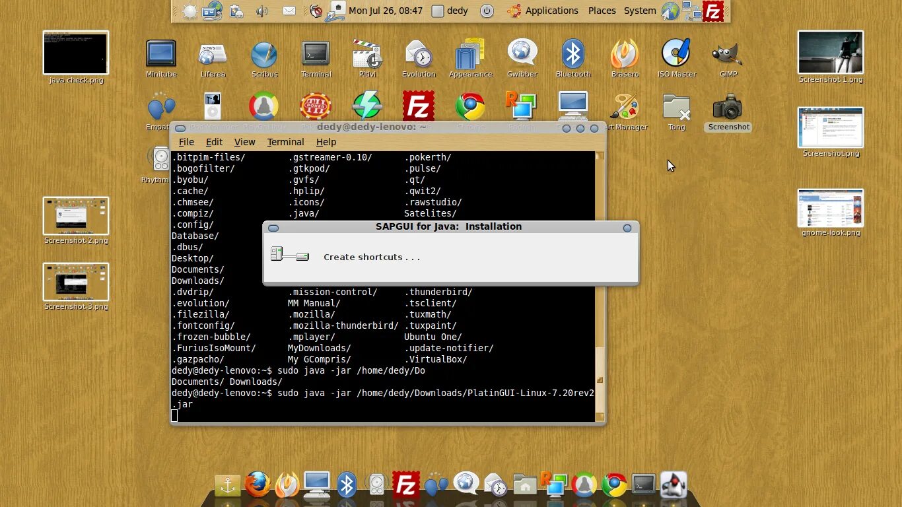Open the System menu in top panel
902x507 pixels.
pos(640,11)
